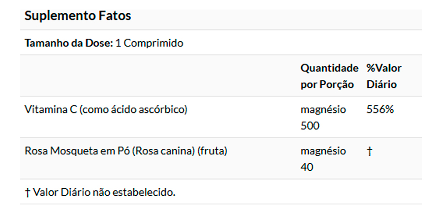442x214 pixels.
Task: Click the "%Valor" column header text
Action: pos(384,68)
